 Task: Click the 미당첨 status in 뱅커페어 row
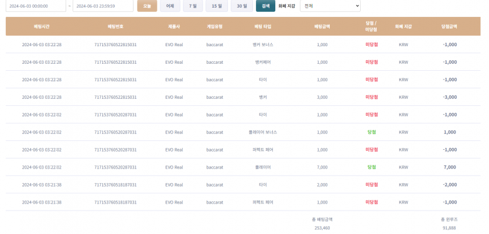pos(372,62)
